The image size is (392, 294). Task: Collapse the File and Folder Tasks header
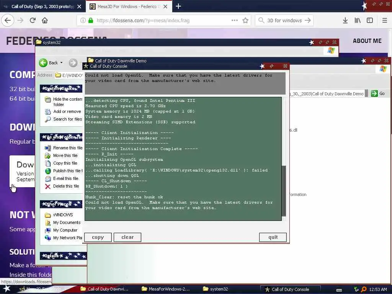[61, 137]
